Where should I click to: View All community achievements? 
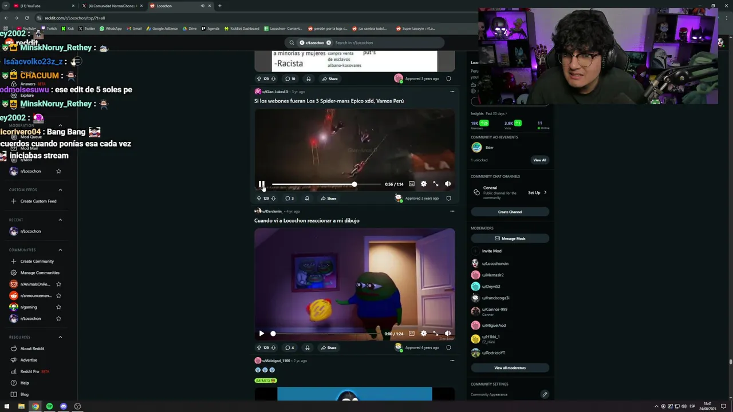tap(539, 160)
